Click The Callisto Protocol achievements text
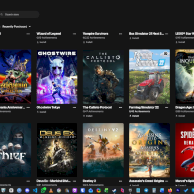 pos(93,112)
